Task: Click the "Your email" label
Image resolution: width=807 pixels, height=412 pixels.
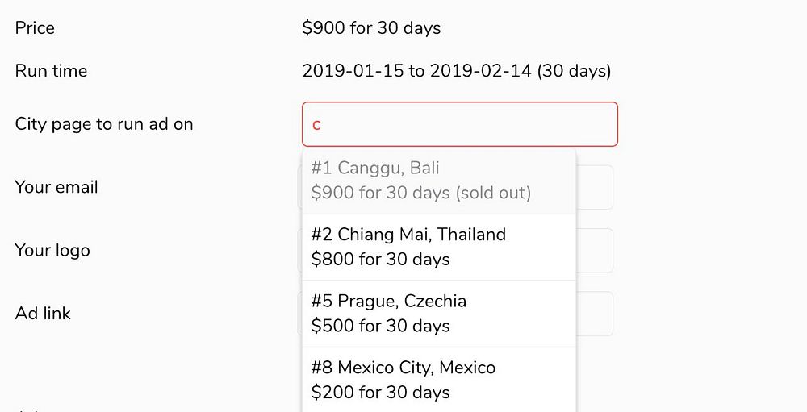Action: (x=56, y=187)
